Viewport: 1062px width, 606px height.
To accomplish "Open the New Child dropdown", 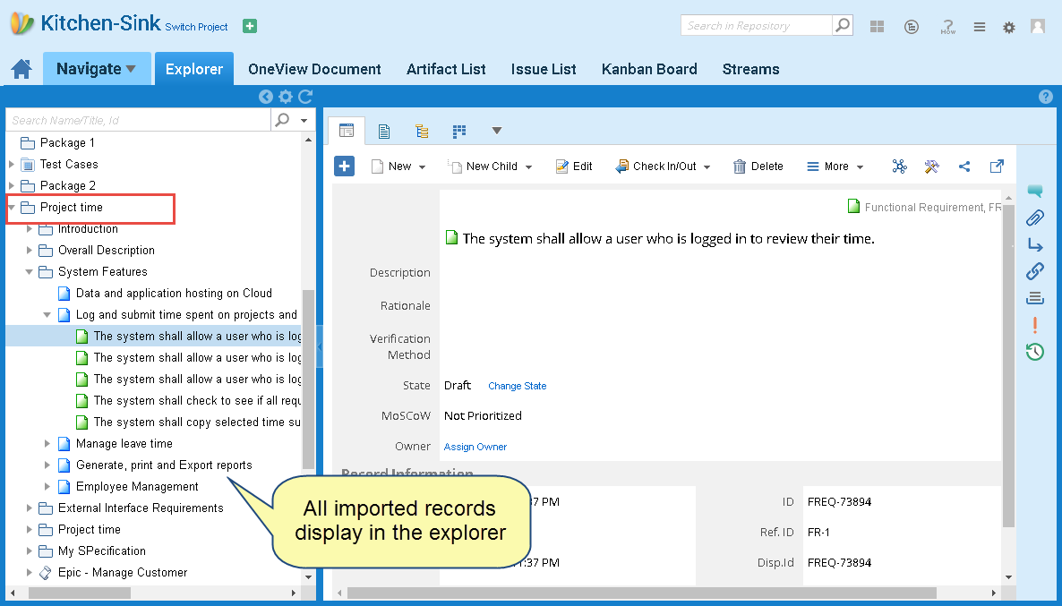I will pyautogui.click(x=491, y=166).
